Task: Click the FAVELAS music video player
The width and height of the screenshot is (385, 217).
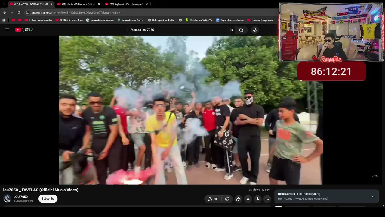Action: pyautogui.click(x=191, y=110)
